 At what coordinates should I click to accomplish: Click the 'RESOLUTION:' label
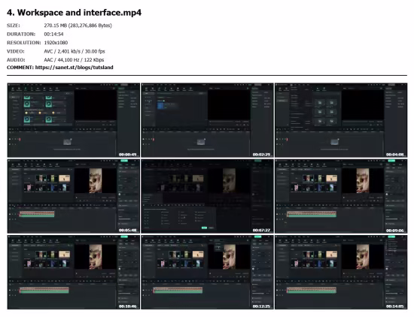point(24,43)
